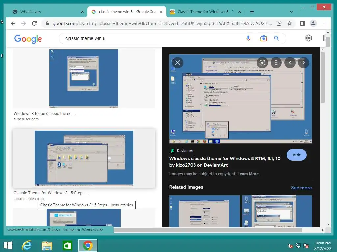Open Chrome side panel icon
The image size is (337, 252).
(303, 23)
